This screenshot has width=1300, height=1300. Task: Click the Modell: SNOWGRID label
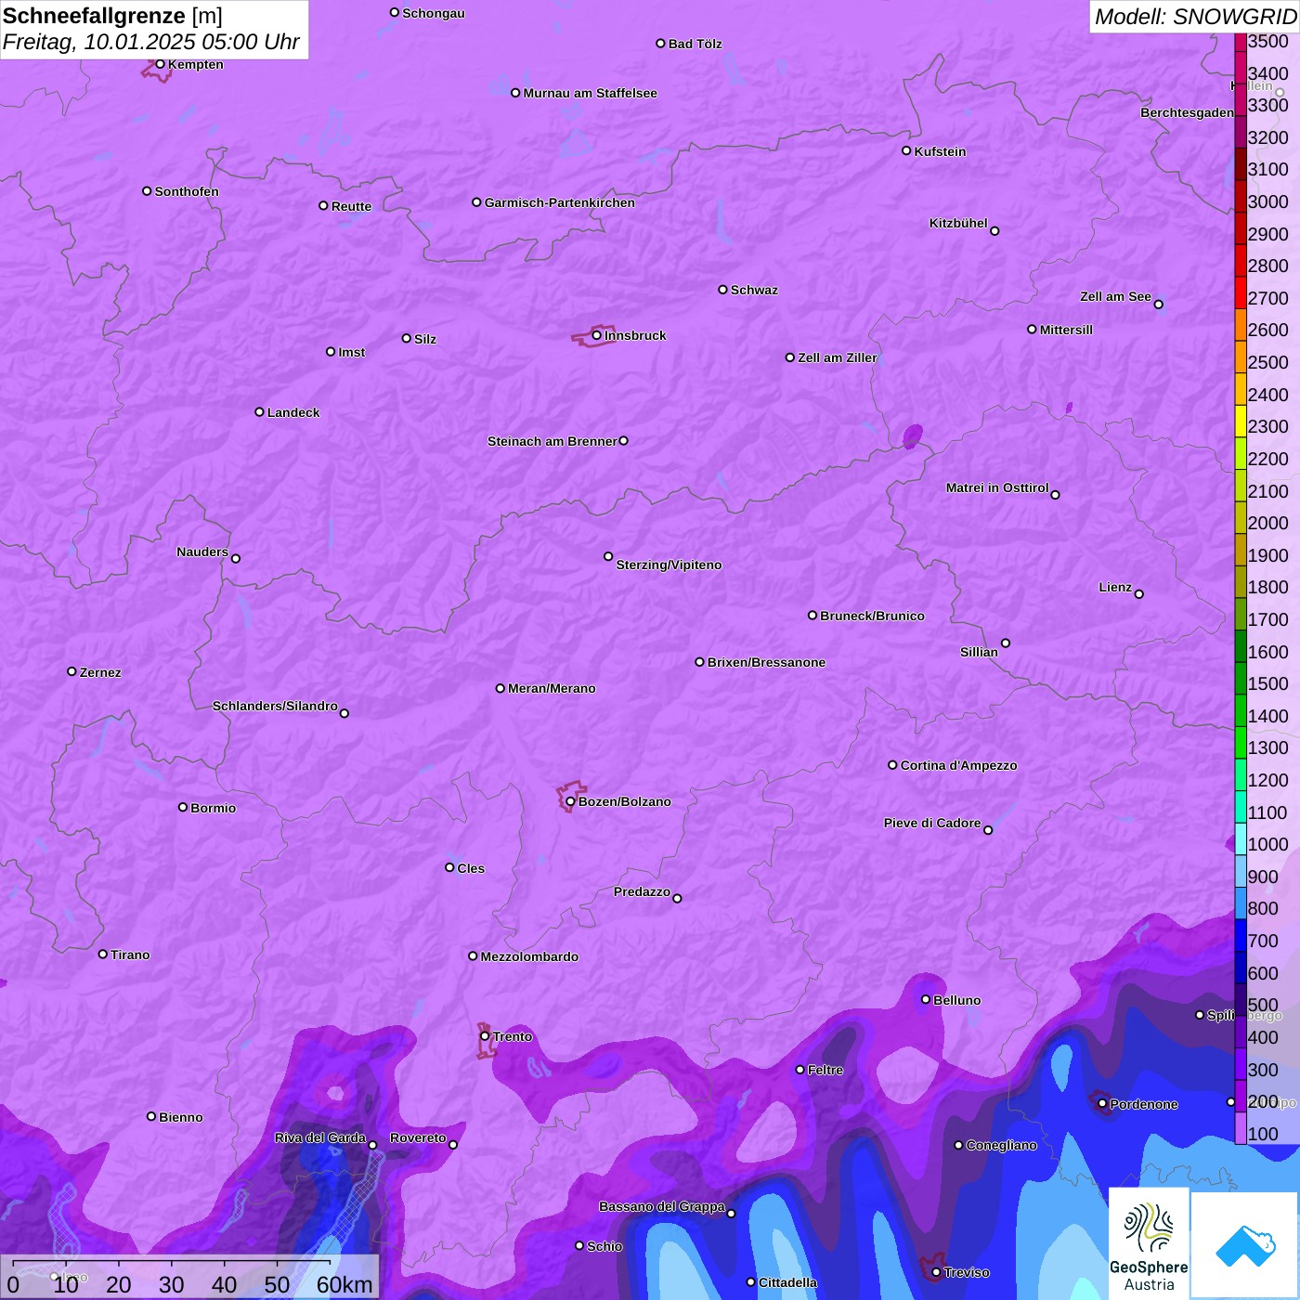tap(1195, 16)
